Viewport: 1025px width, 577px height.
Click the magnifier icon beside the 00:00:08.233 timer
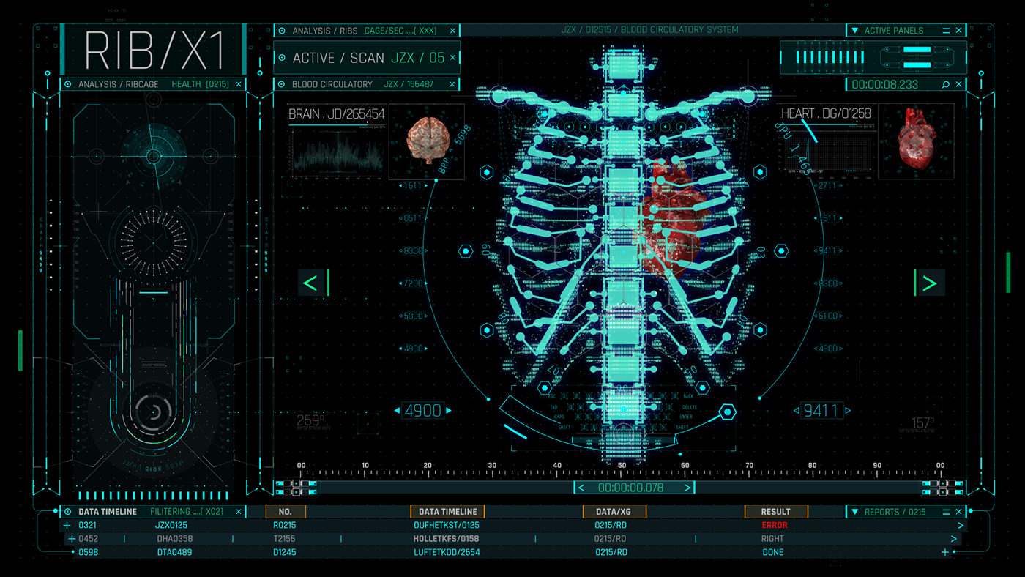(945, 85)
